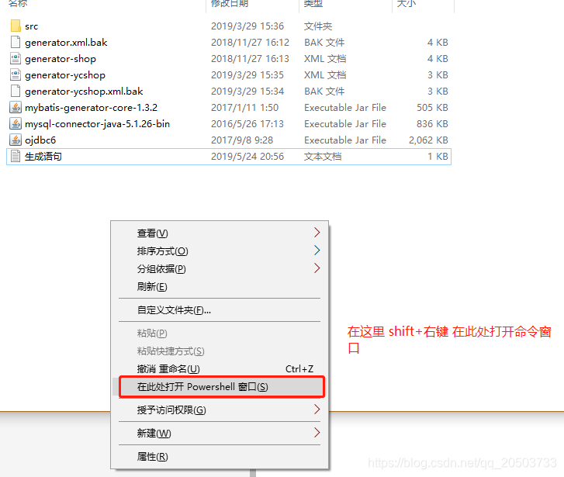564x477 pixels.
Task: Open 排序方式(O) context menu entry
Action: [x=220, y=251]
